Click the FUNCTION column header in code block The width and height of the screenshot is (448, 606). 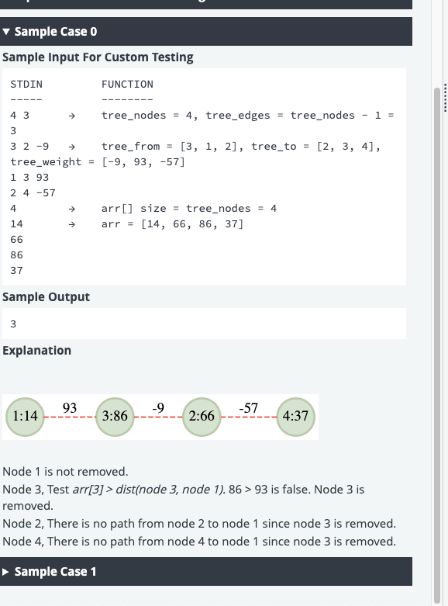pos(127,85)
